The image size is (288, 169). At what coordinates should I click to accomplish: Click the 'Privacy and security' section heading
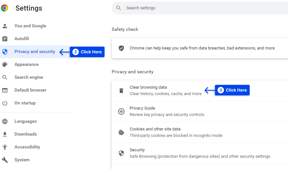click(133, 72)
